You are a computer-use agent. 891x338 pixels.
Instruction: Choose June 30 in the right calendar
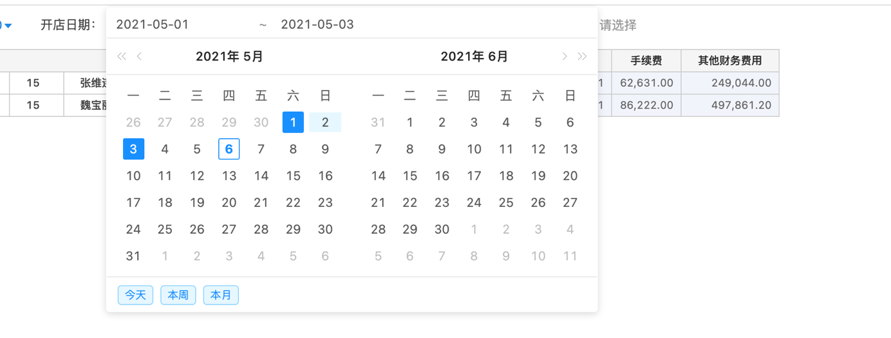[x=442, y=229]
